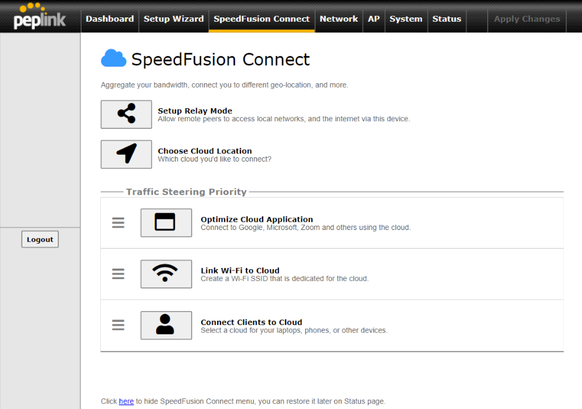Viewport: 582px width, 409px height.
Task: Open the Setup Wizard tab
Action: click(174, 19)
